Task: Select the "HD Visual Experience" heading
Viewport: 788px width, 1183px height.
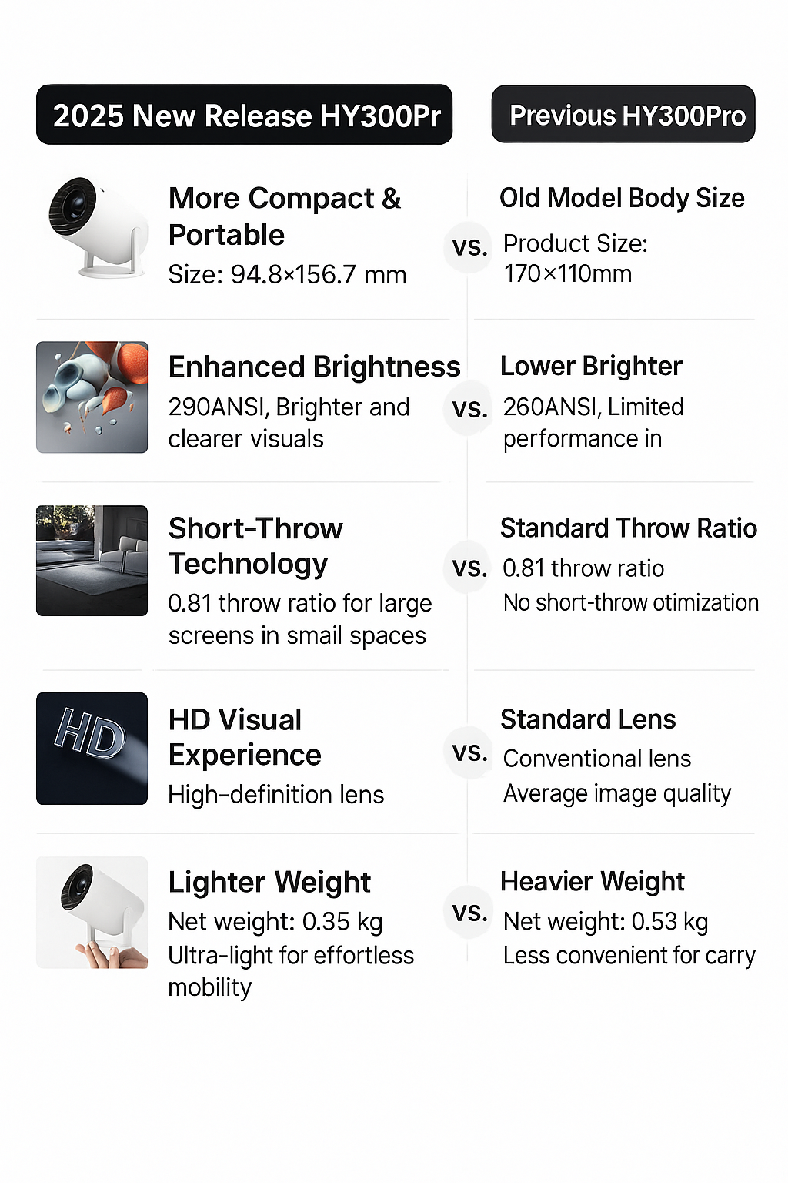Action: pyautogui.click(x=245, y=737)
